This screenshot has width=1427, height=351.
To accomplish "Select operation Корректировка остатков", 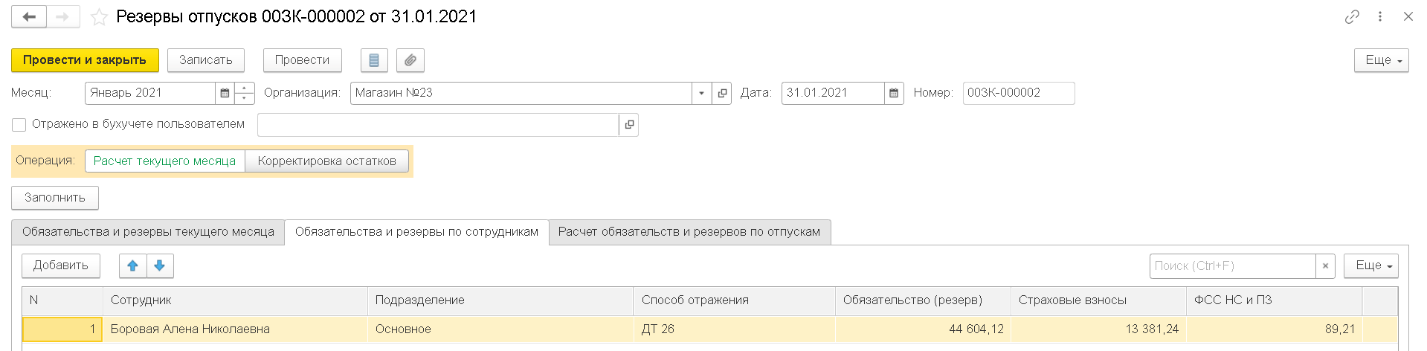I will click(327, 161).
